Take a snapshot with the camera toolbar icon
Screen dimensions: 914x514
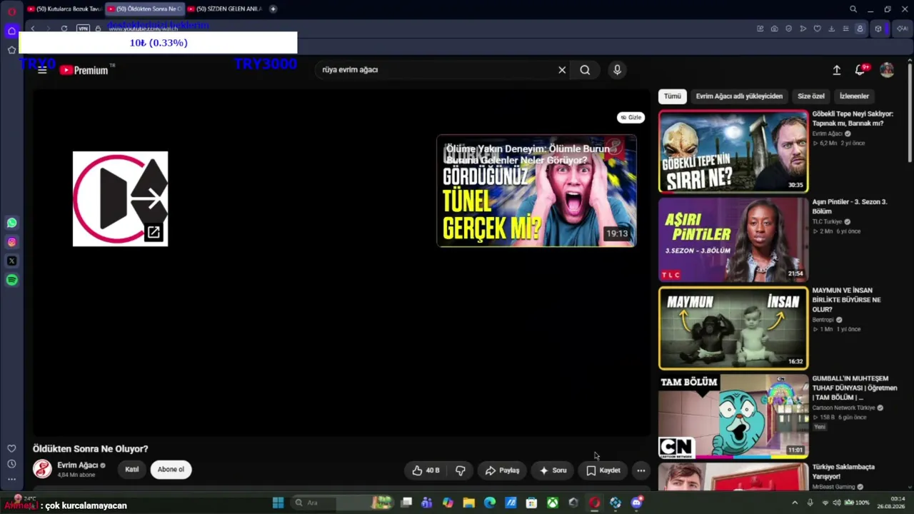774,29
